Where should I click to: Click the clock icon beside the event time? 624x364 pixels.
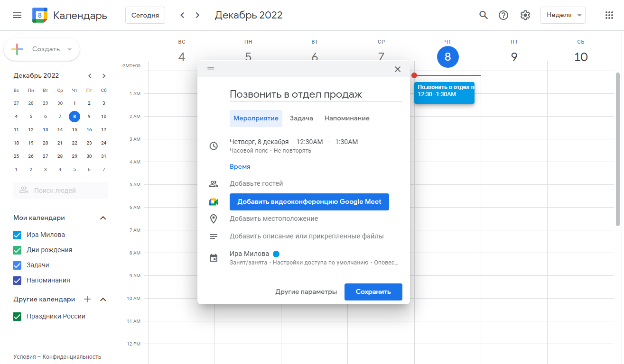[x=214, y=146]
